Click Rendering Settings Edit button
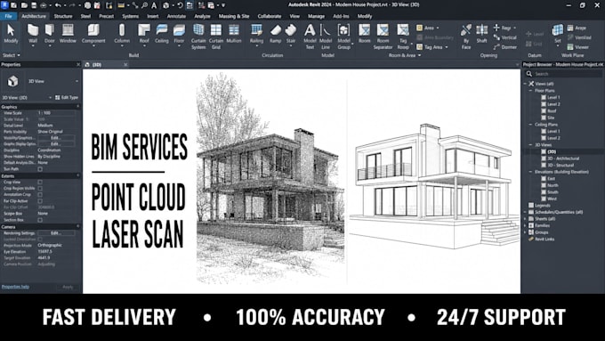The height and width of the screenshot is (341, 605). pyautogui.click(x=56, y=233)
